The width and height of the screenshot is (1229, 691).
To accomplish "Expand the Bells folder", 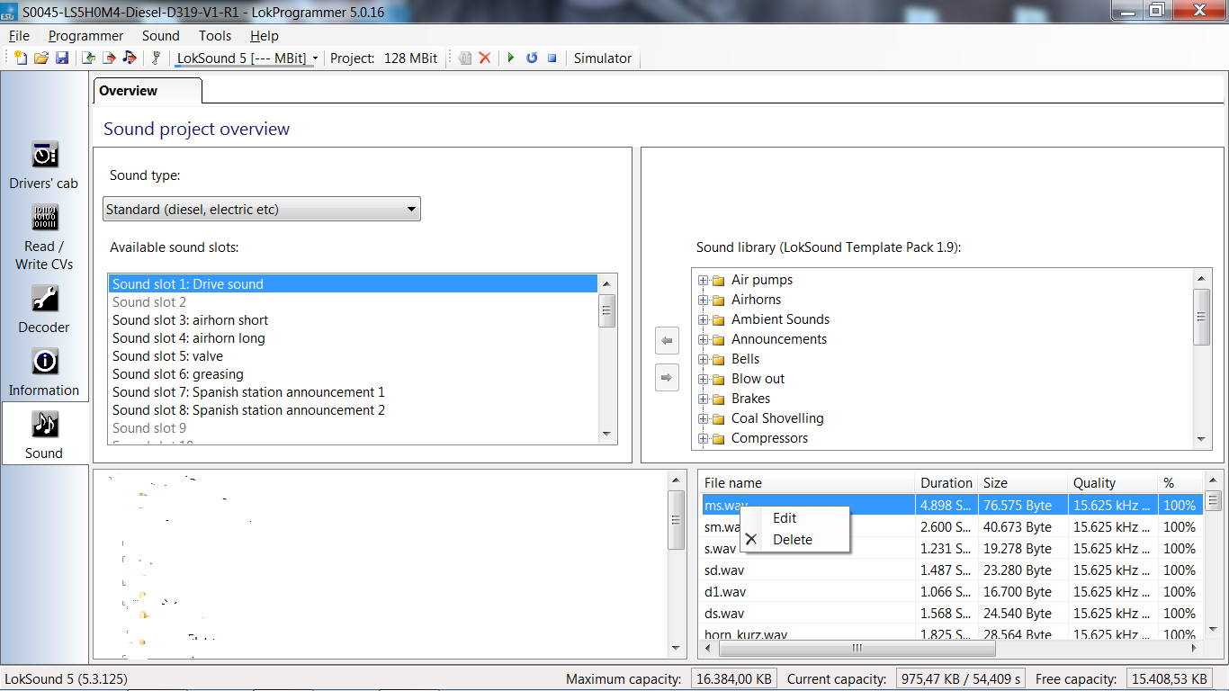I will point(703,359).
